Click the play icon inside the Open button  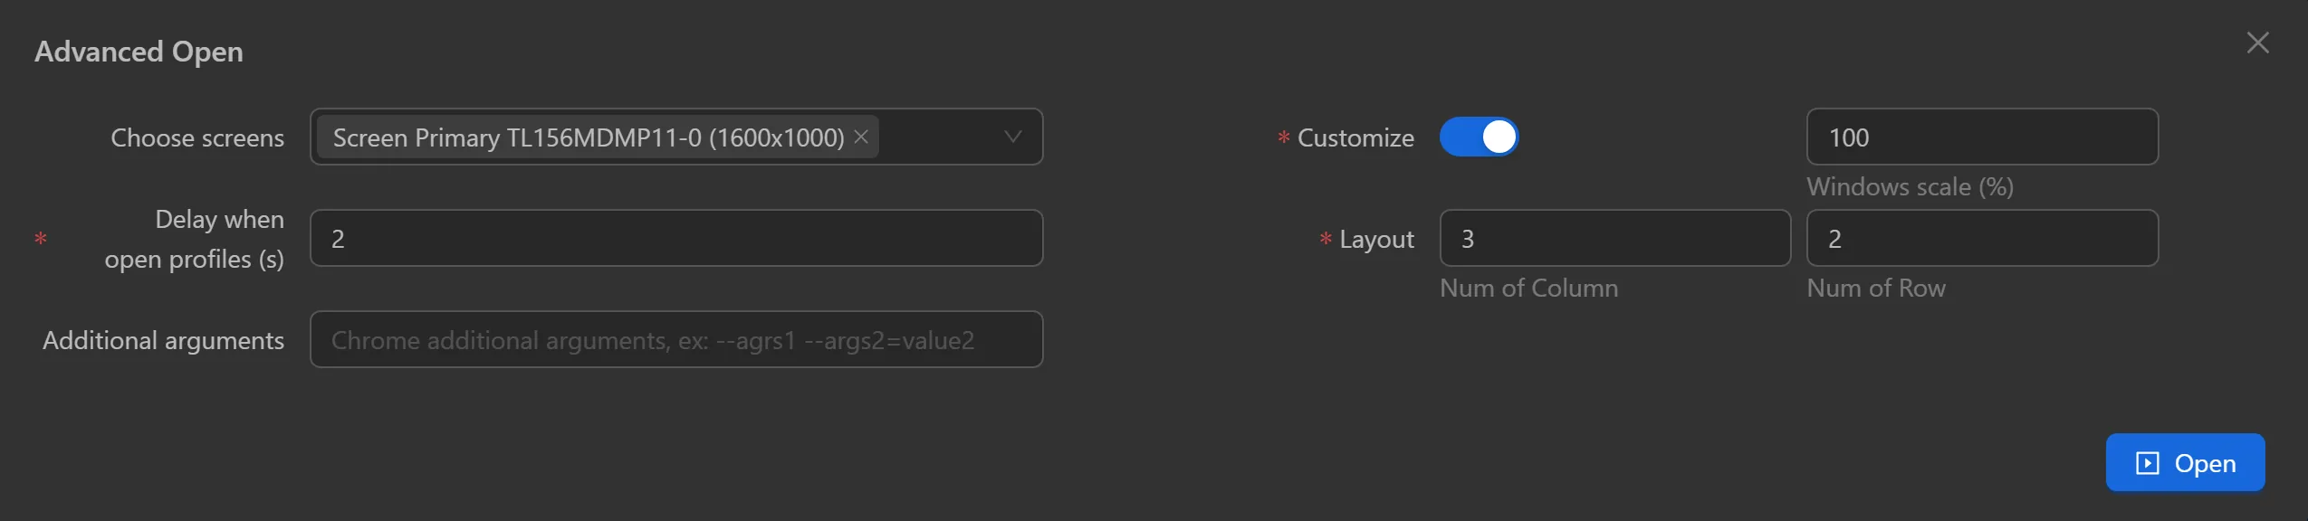2148,462
